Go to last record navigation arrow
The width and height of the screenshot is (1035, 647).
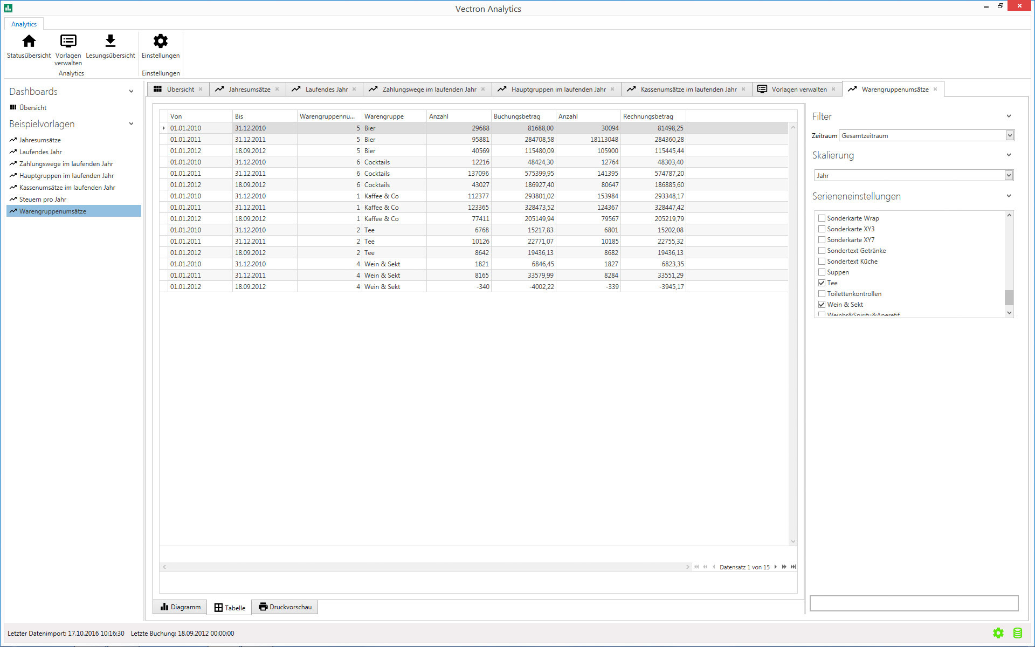(x=793, y=567)
